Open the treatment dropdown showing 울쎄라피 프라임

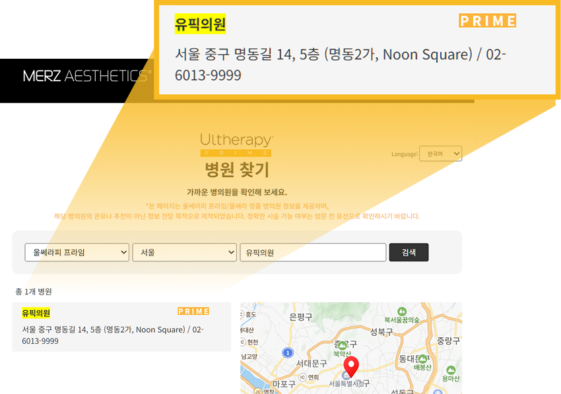coord(77,252)
